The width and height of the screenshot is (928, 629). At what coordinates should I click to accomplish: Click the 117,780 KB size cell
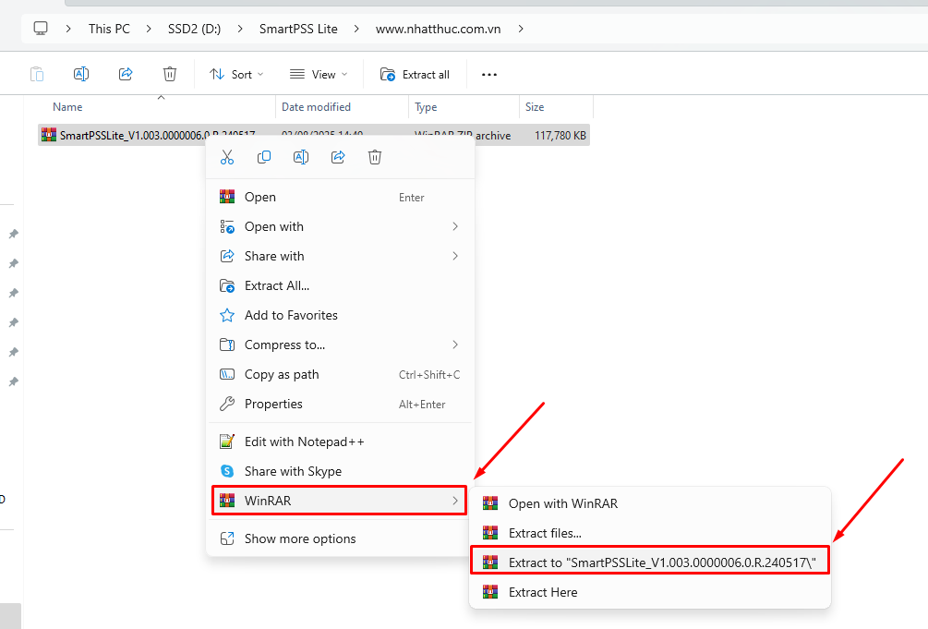coord(560,136)
